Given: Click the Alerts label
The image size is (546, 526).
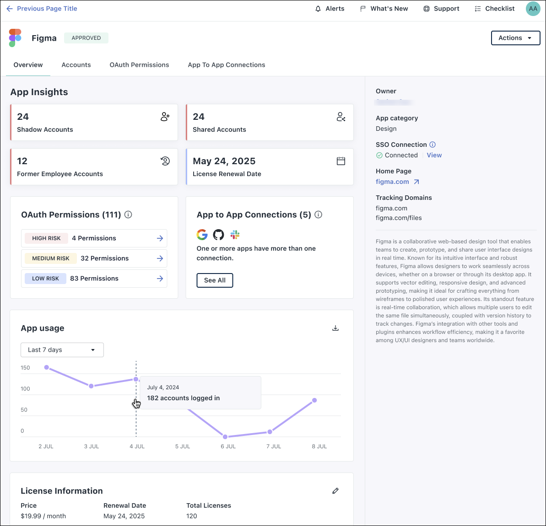Looking at the screenshot, I should tap(335, 9).
